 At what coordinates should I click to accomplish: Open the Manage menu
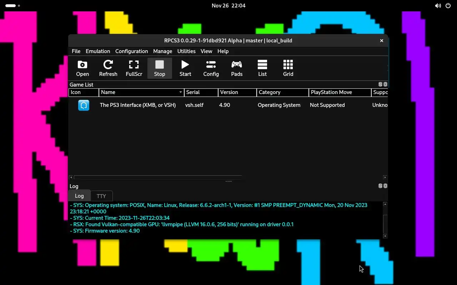point(162,51)
